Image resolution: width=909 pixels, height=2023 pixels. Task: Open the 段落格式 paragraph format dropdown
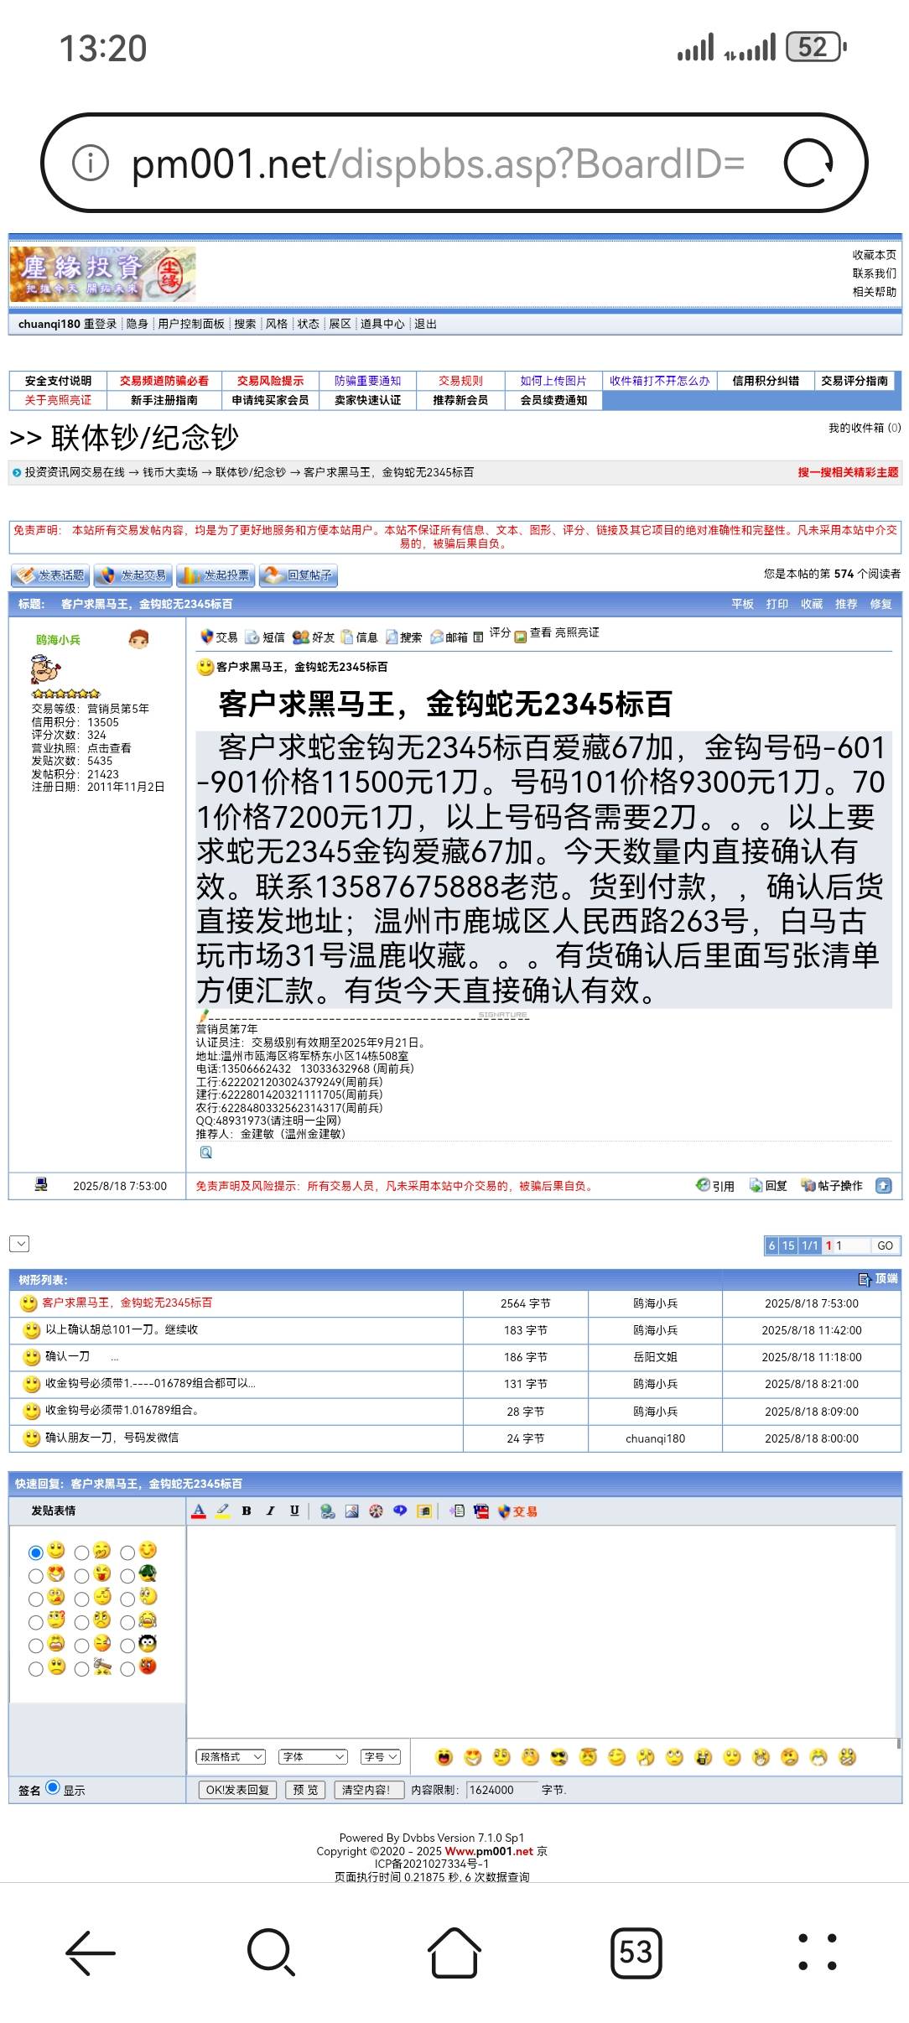(231, 1756)
